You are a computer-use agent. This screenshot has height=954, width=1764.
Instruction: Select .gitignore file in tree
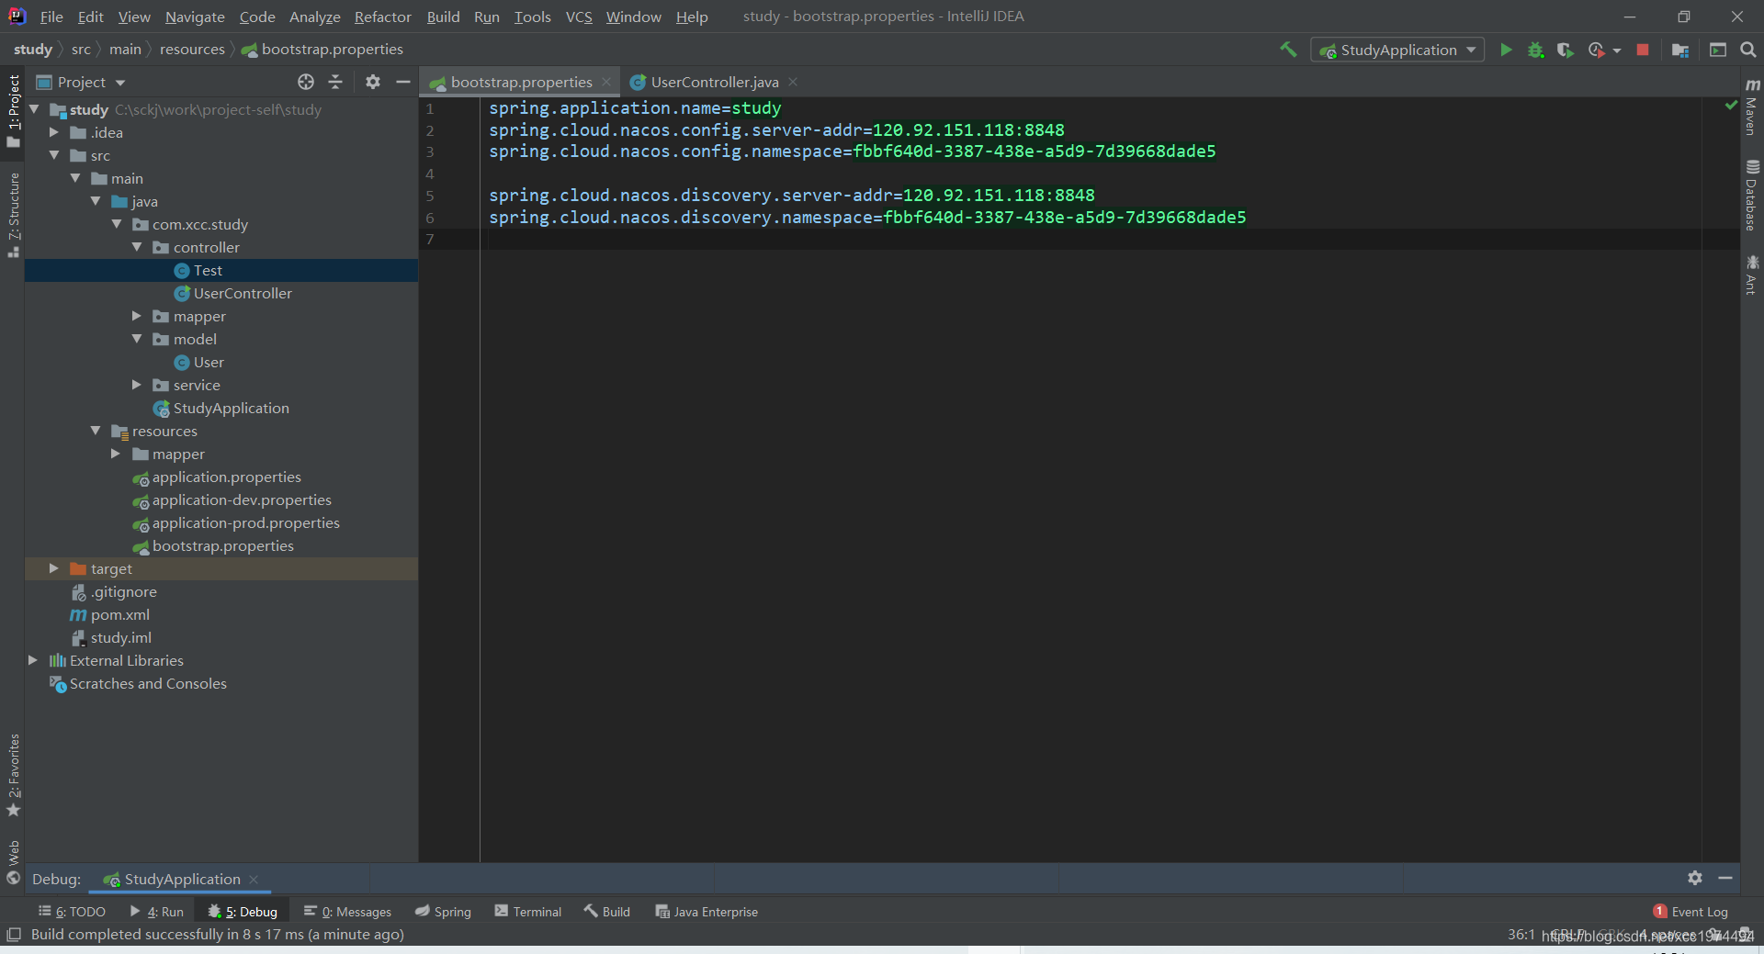123,591
